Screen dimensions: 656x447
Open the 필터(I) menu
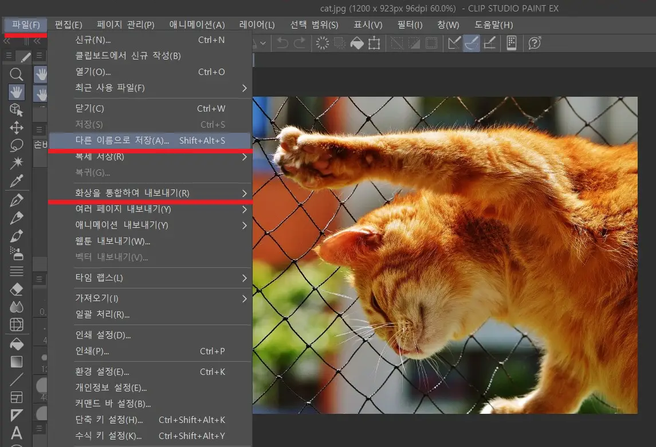[410, 25]
